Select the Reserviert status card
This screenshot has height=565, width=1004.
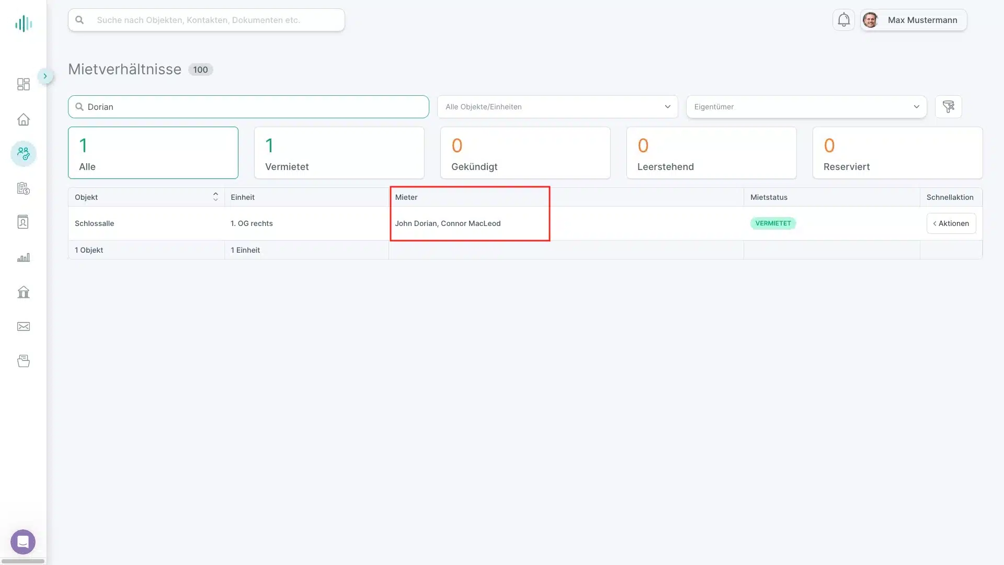[x=898, y=153]
